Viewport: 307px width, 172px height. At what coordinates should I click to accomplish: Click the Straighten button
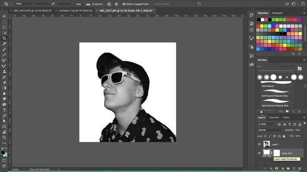(x=95, y=4)
